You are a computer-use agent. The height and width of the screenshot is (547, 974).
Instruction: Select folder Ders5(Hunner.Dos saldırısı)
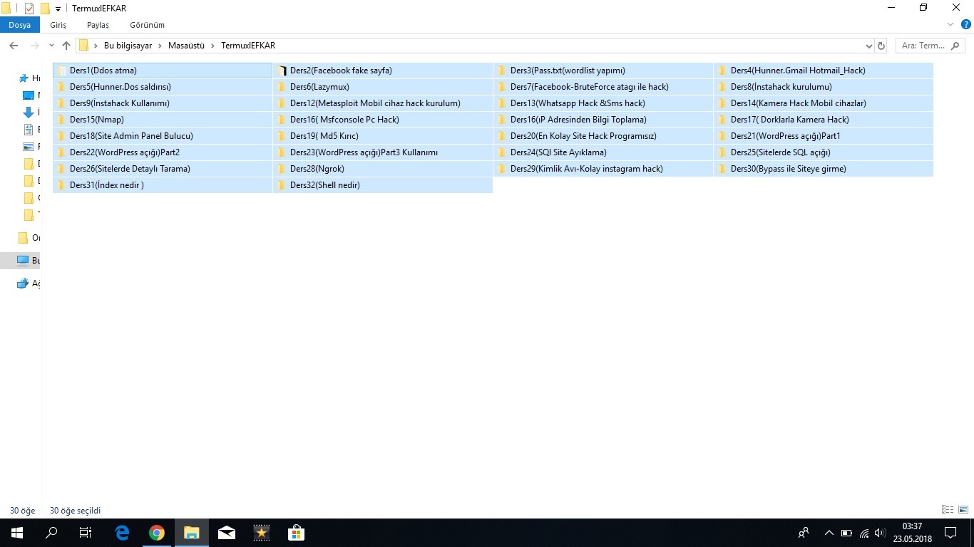pos(163,87)
